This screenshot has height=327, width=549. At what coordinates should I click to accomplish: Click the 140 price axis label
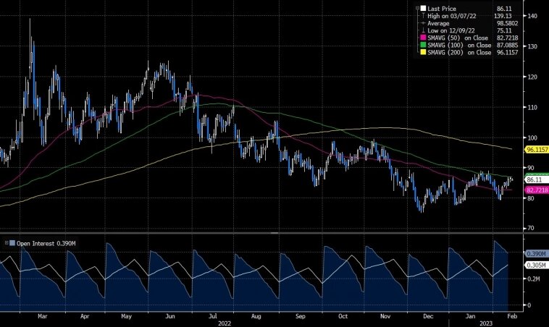[532, 16]
